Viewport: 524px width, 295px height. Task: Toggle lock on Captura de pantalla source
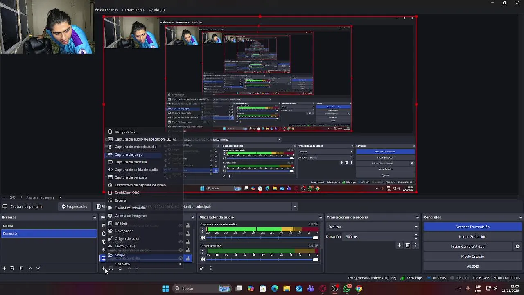pyautogui.click(x=188, y=258)
